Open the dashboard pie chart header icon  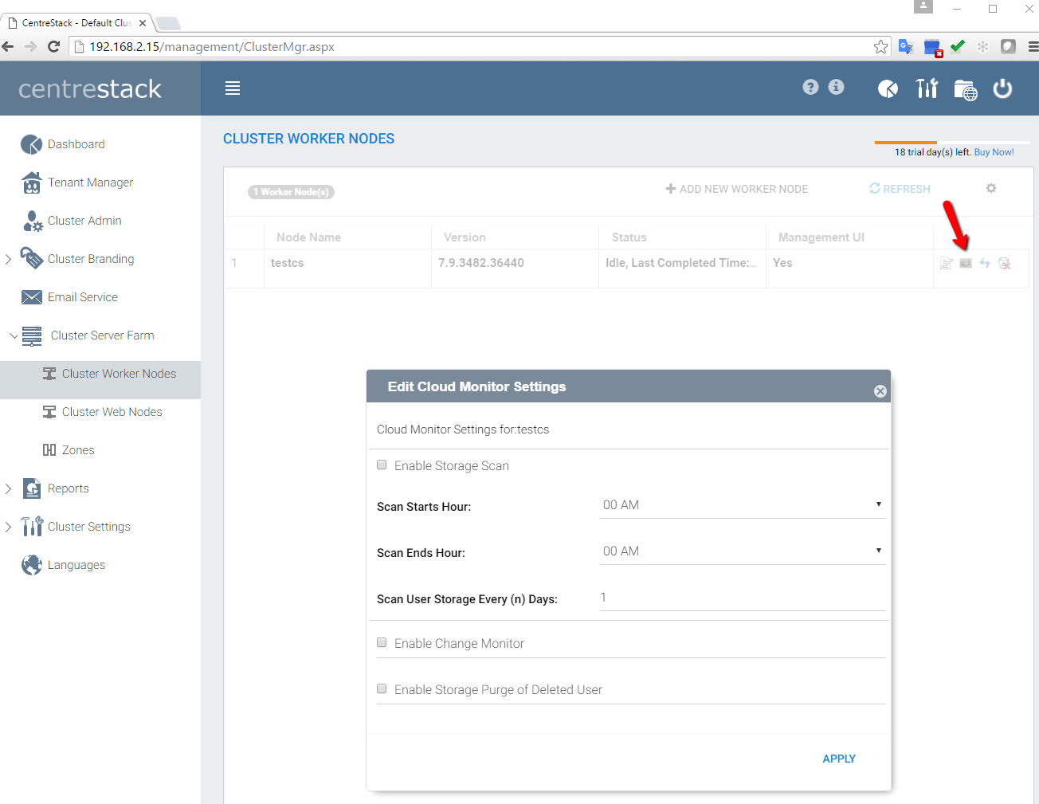[888, 88]
